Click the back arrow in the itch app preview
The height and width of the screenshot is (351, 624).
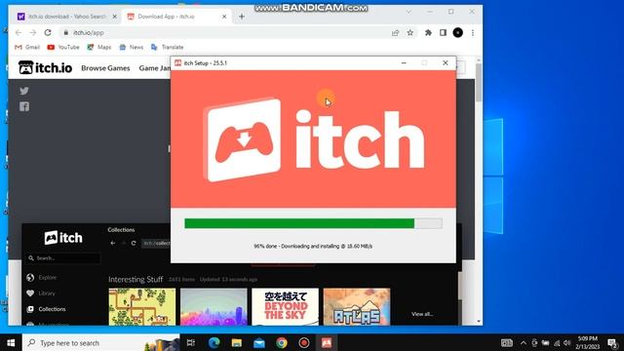113,243
